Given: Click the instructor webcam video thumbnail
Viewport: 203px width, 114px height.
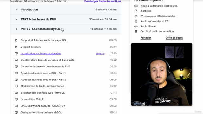Looking at the screenshot, I should click(161, 74).
